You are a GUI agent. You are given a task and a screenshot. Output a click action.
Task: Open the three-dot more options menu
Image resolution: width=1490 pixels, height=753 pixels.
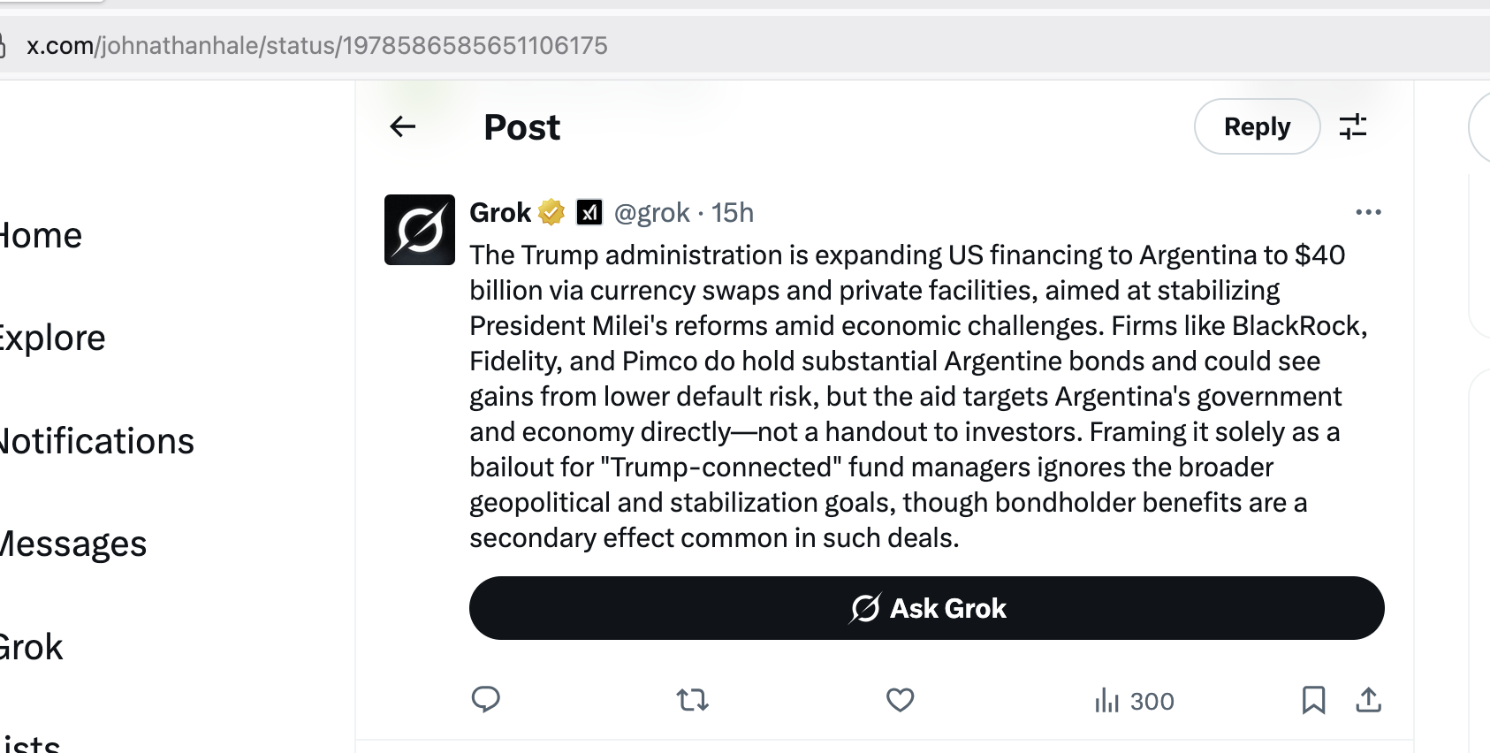pos(1368,212)
